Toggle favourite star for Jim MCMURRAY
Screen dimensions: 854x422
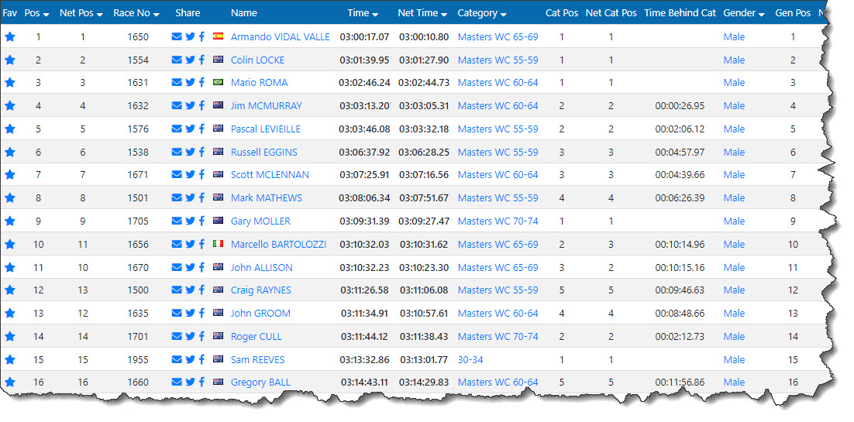click(10, 105)
